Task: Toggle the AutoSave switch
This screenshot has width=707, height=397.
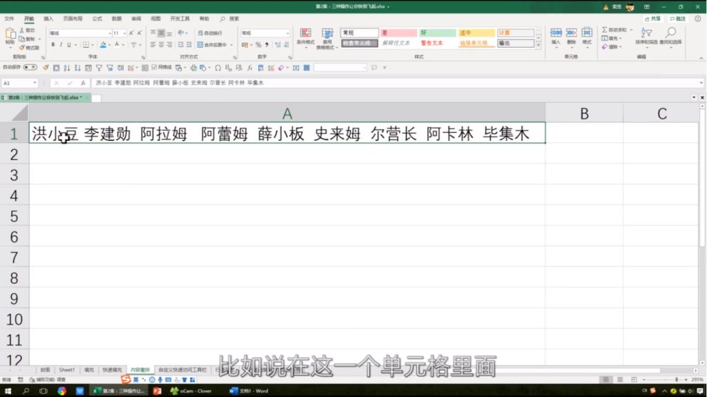Action: tap(30, 68)
